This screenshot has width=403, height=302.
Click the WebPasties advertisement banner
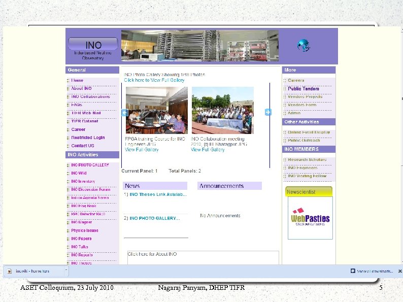pos(310,218)
